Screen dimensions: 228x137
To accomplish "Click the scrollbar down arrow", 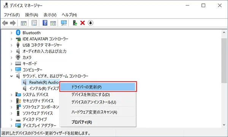I will point(224,125).
